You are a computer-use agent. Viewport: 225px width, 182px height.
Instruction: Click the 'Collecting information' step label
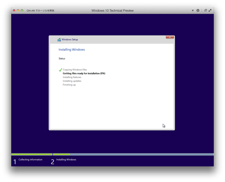pyautogui.click(x=30, y=159)
